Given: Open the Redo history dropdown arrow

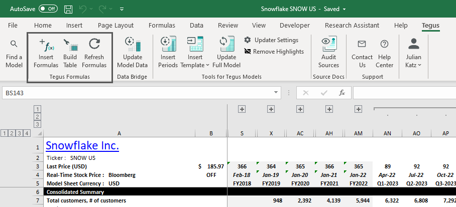Looking at the screenshot, I should click(x=110, y=9).
